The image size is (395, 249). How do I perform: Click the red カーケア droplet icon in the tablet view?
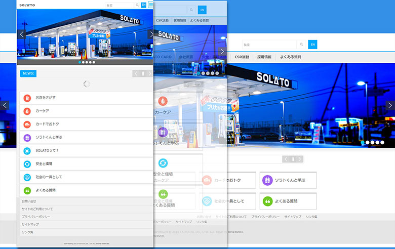pyautogui.click(x=163, y=101)
